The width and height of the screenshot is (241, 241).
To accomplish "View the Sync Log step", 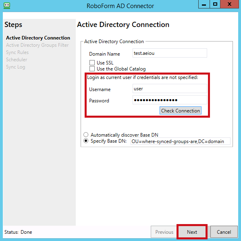I will tap(16, 67).
